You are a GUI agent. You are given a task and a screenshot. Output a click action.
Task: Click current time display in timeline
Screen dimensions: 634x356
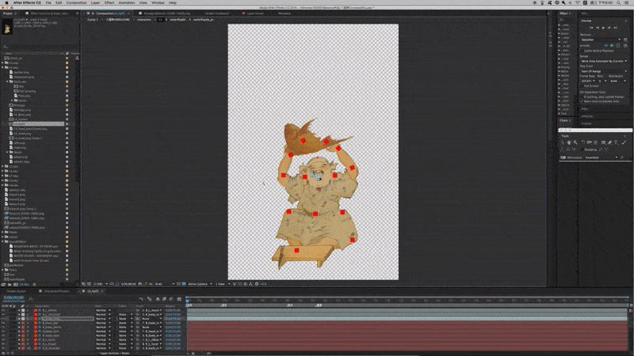[13, 297]
